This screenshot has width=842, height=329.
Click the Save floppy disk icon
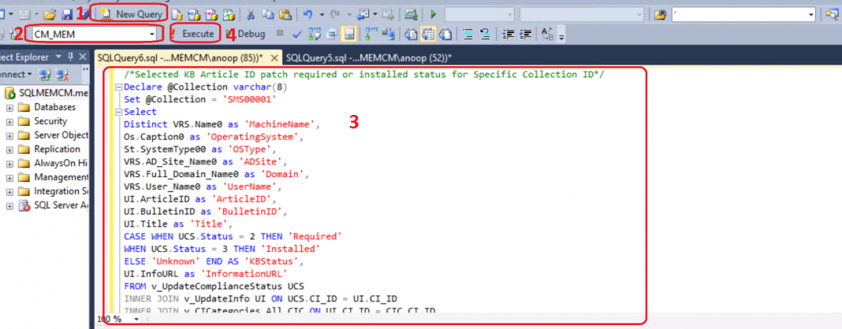click(x=66, y=14)
